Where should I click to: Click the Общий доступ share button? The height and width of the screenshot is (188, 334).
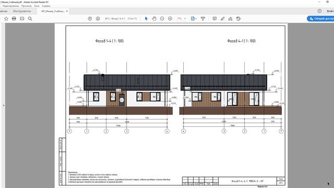click(x=321, y=19)
